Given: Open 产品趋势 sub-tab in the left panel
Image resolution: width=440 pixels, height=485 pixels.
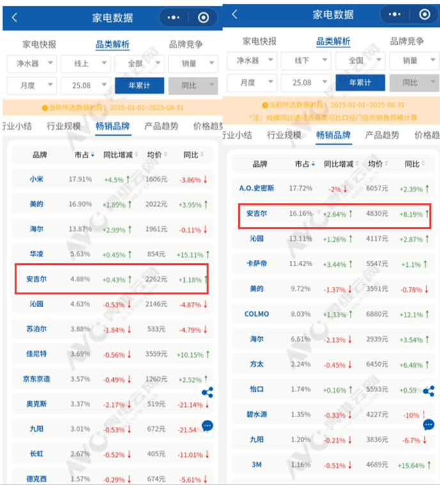Looking at the screenshot, I should tap(161, 126).
